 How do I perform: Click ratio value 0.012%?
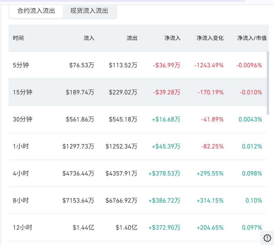pyautogui.click(x=252, y=146)
